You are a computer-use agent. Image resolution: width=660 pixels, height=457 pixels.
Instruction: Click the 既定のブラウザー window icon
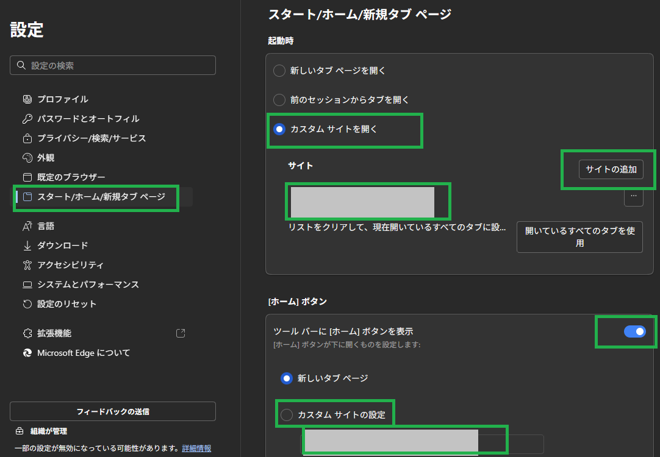coord(27,177)
